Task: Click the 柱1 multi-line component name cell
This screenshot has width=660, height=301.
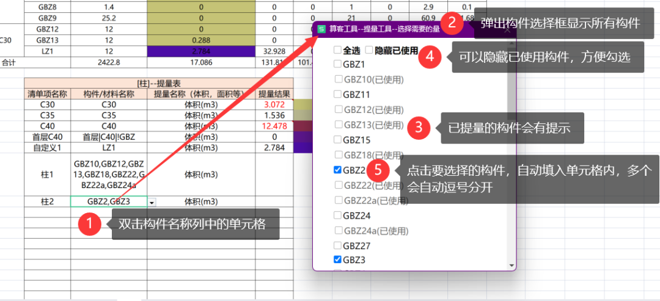Action: coord(108,174)
